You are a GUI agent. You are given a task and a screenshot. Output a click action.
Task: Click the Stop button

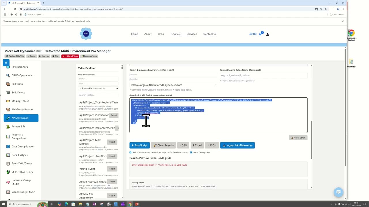tap(55, 56)
